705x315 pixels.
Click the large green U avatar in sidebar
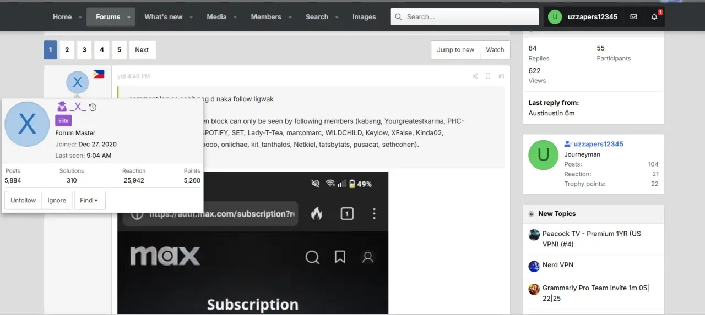(x=543, y=154)
